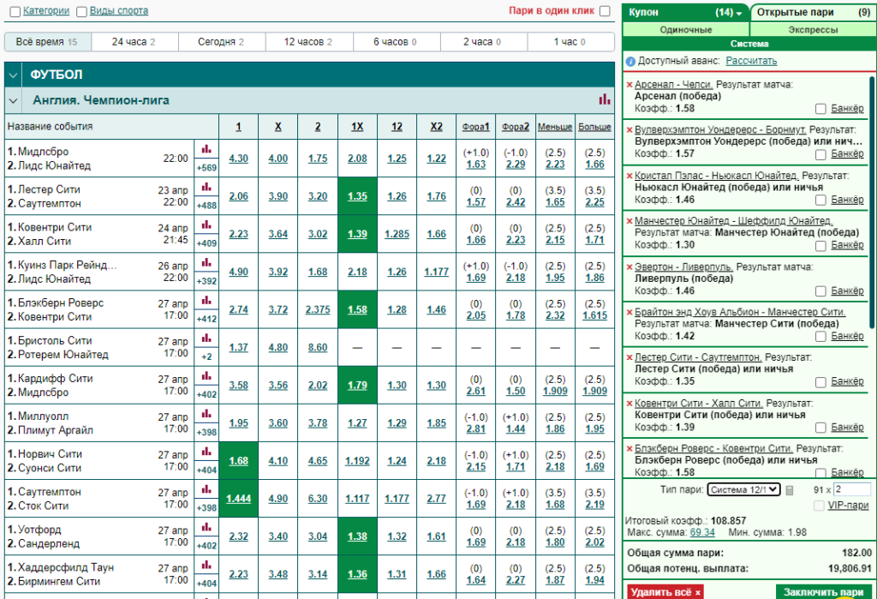Remove Брайтон - Манчестер Сити bet from coupon
The width and height of the screenshot is (877, 599).
[x=629, y=313]
